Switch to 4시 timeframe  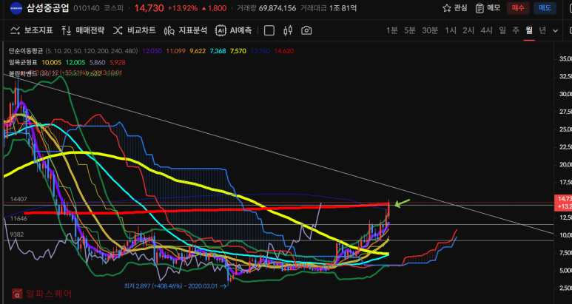[x=486, y=30]
